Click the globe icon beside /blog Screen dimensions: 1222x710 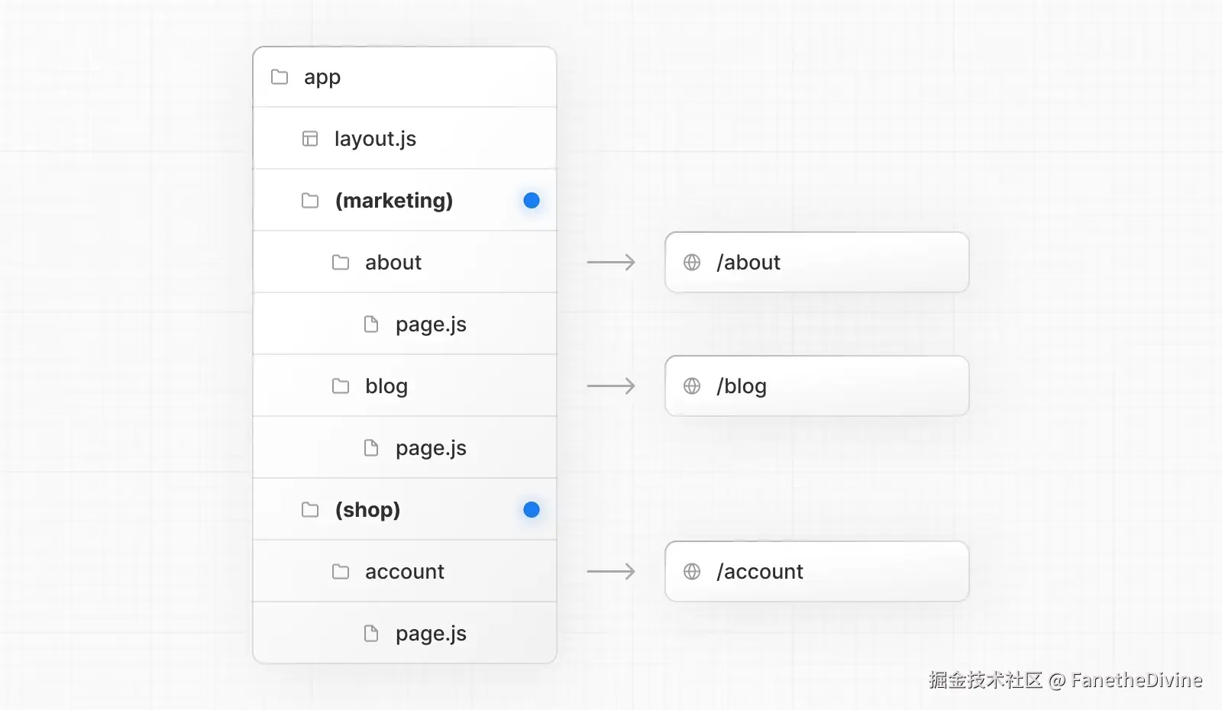click(x=692, y=386)
